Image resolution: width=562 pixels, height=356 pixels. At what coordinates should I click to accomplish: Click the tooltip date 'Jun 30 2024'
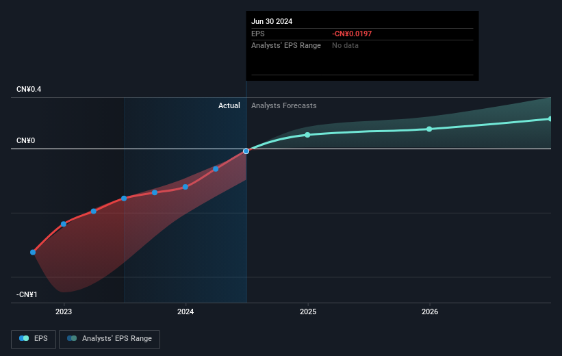272,21
